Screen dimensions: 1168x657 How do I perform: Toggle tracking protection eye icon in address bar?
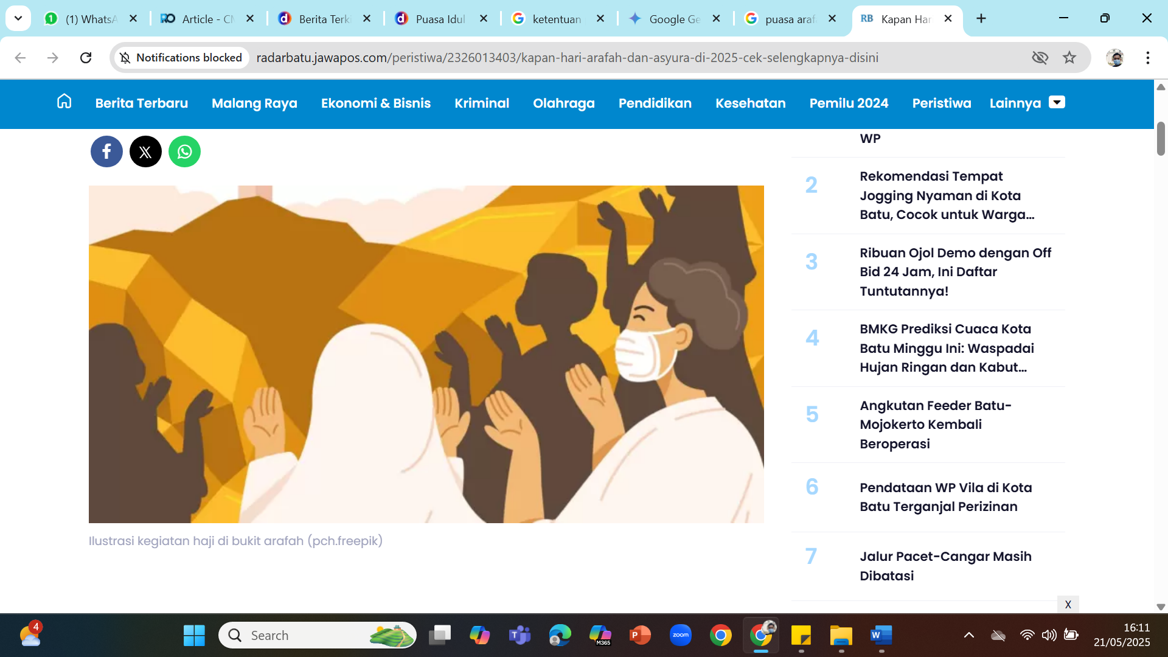pyautogui.click(x=1040, y=57)
